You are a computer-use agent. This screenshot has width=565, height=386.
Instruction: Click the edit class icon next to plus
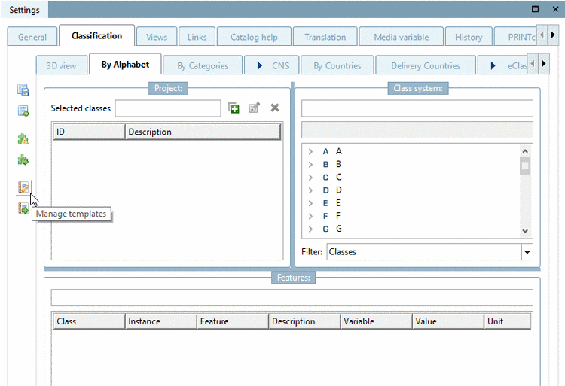254,108
